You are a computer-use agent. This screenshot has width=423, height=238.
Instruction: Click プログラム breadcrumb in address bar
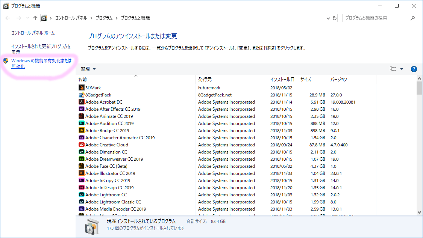click(104, 18)
